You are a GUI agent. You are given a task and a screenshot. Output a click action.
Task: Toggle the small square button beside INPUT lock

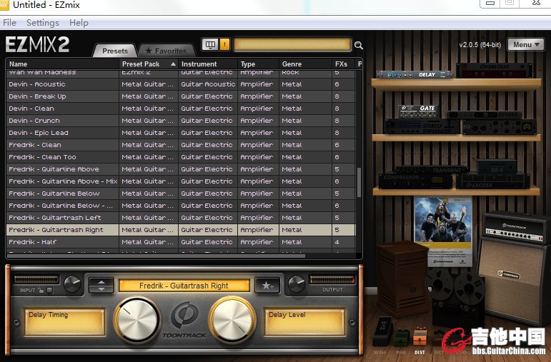coord(50,291)
